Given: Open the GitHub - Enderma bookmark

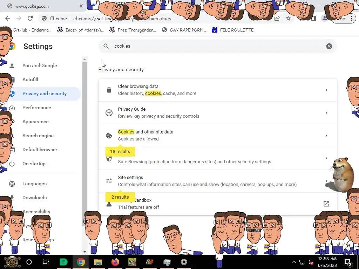Looking at the screenshot, I should 32,30.
